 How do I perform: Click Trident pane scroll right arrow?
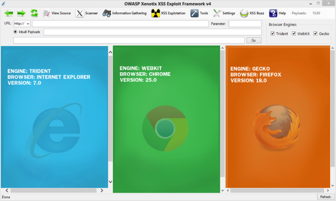(102, 190)
